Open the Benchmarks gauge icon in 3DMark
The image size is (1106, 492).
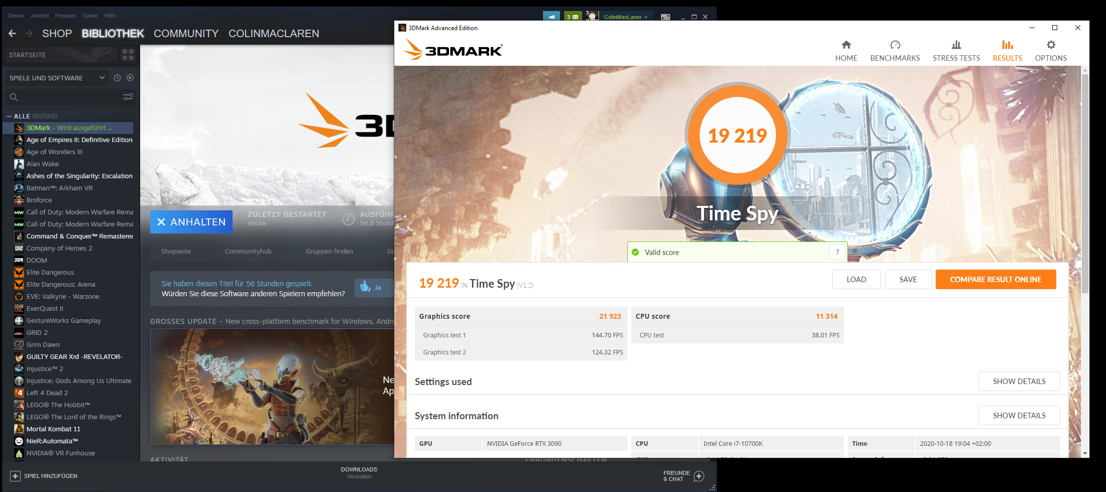pos(895,45)
